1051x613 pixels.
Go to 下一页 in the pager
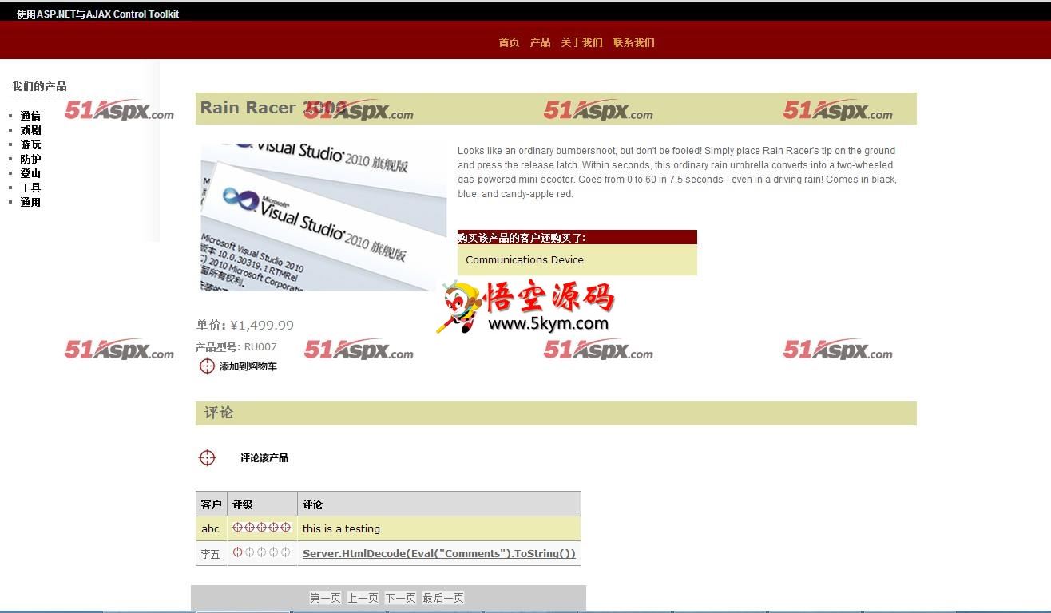[400, 598]
